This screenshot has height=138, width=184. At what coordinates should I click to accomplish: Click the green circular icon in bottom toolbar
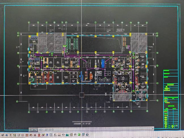(79, 135)
